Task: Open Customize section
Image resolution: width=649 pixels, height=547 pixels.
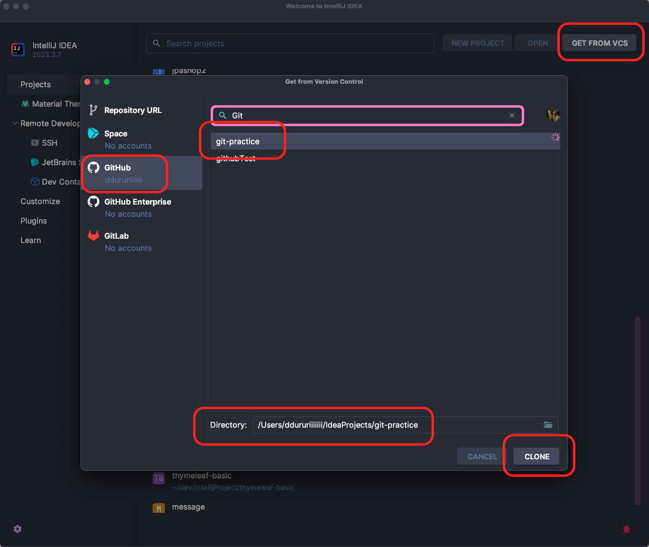Action: pos(40,201)
